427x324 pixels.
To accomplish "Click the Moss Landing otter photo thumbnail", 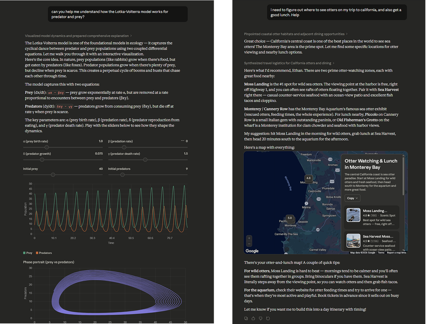I will (353, 215).
